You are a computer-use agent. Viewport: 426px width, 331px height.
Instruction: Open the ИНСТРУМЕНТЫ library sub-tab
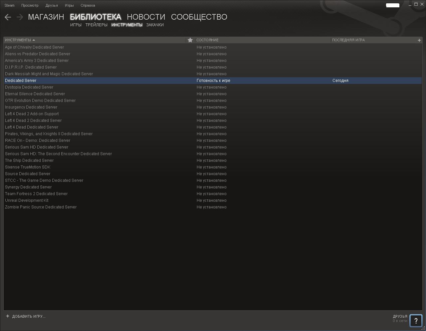[x=127, y=25]
